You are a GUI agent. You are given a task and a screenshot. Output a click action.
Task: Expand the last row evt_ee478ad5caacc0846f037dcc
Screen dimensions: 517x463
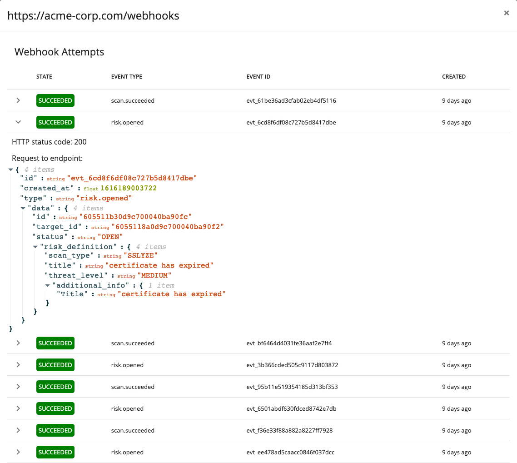point(18,452)
